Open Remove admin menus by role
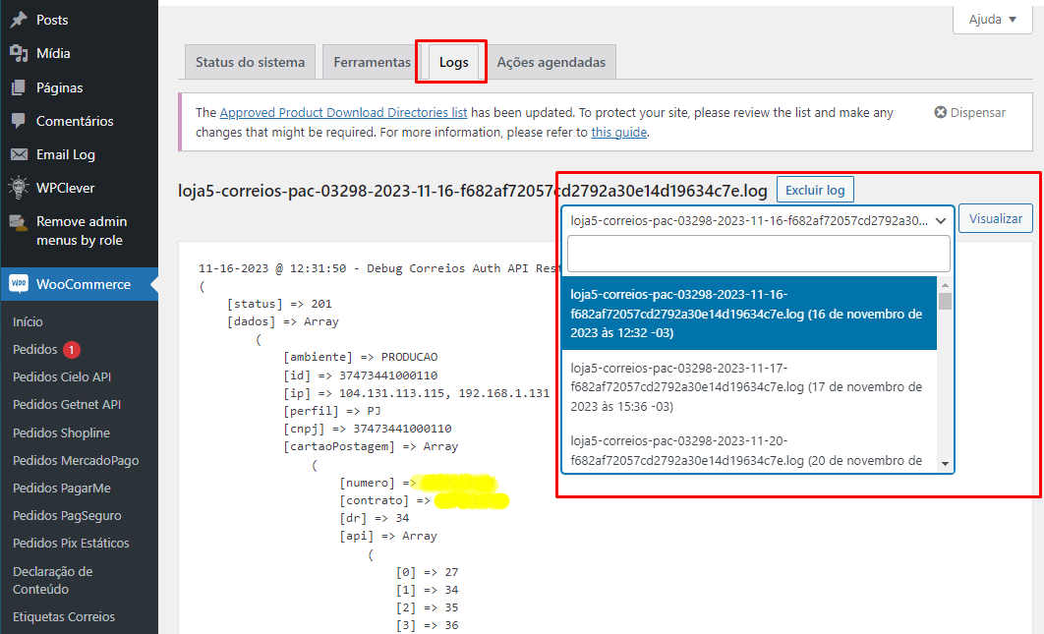The width and height of the screenshot is (1044, 634). point(80,230)
